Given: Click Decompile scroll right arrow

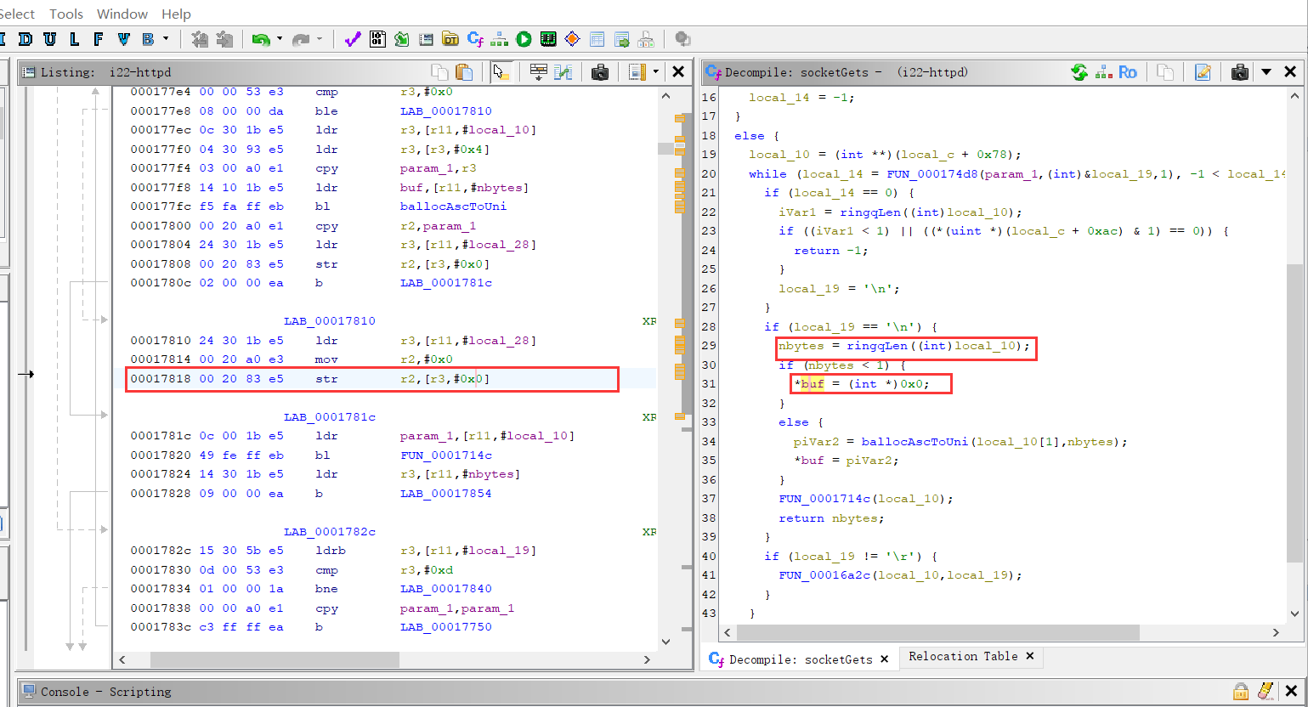Looking at the screenshot, I should (1276, 632).
